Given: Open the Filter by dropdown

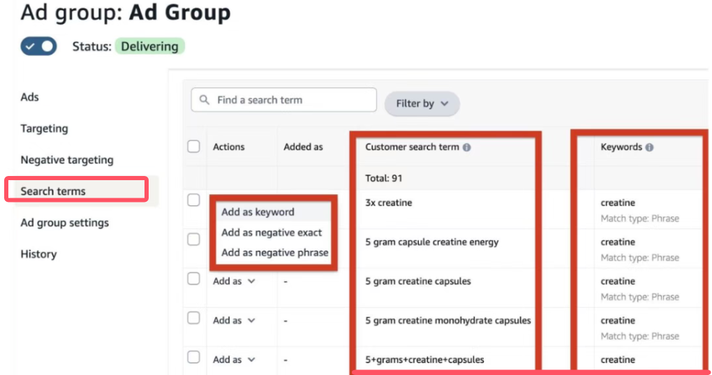Looking at the screenshot, I should coord(422,103).
